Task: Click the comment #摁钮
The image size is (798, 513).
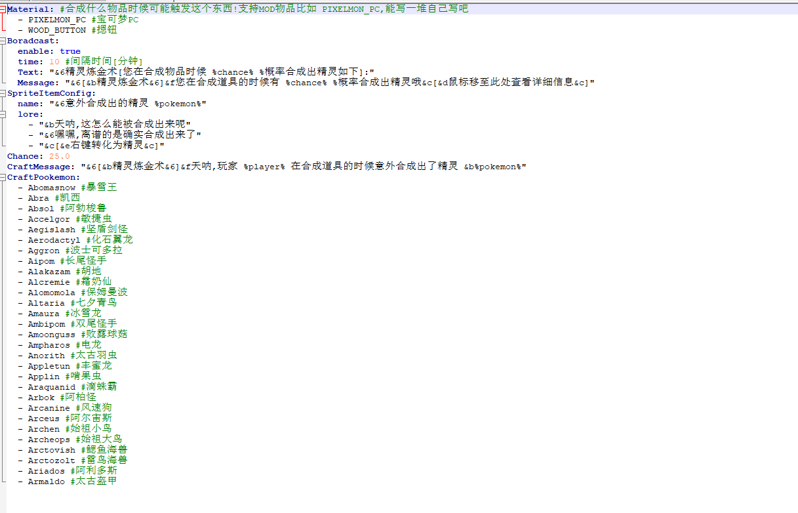Action: pos(104,30)
